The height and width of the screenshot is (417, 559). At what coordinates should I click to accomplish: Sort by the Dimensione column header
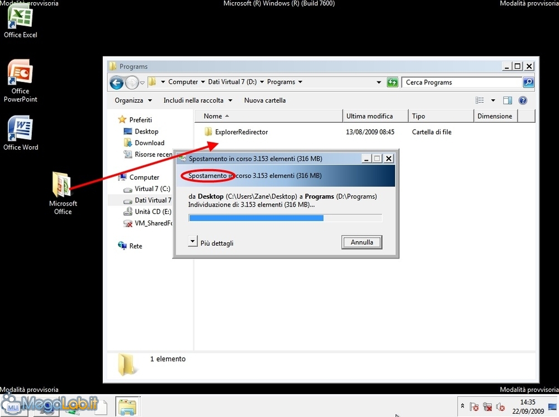pos(495,116)
